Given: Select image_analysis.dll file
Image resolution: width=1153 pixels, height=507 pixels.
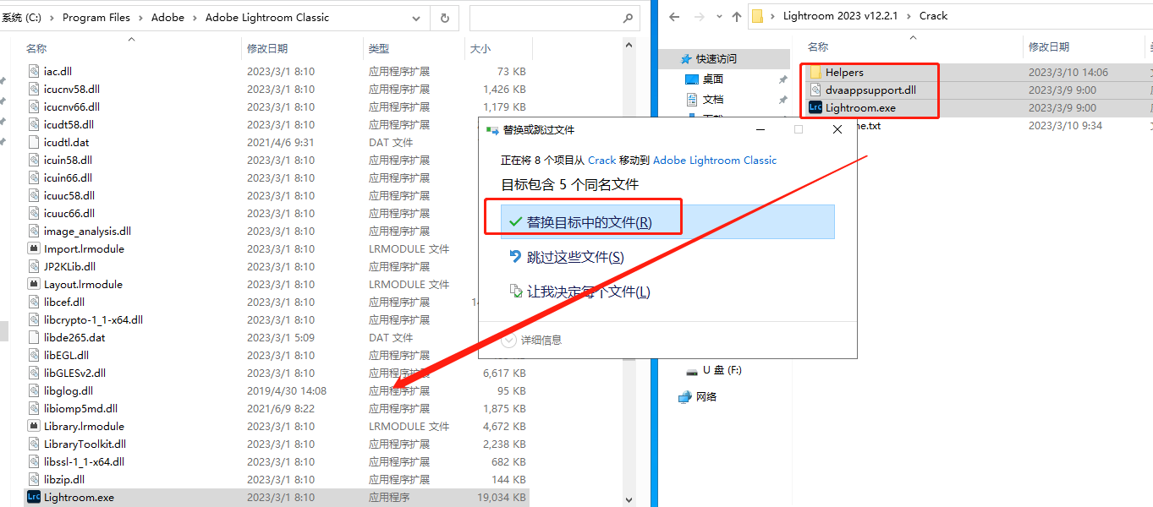Looking at the screenshot, I should pos(87,231).
